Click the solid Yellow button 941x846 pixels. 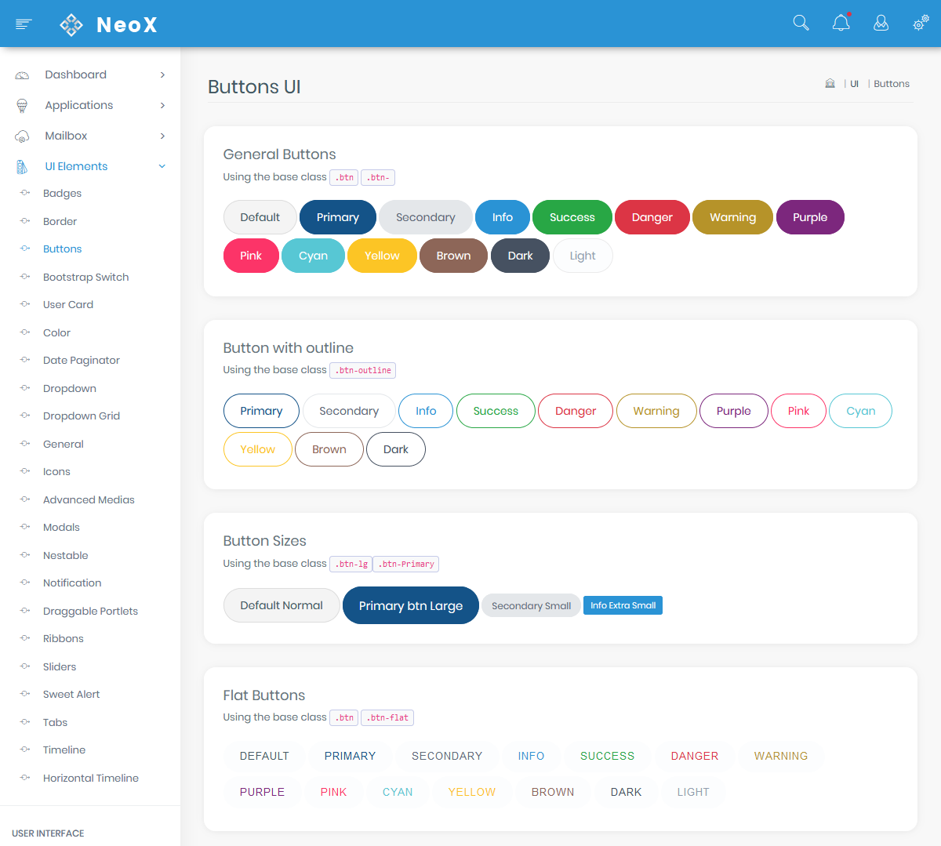[x=382, y=256]
